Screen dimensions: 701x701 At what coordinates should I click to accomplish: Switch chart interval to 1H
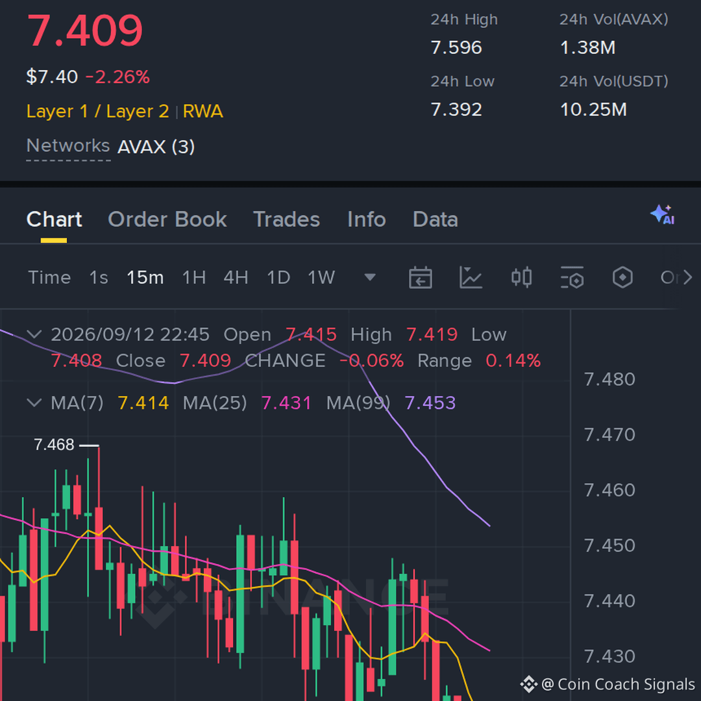(194, 278)
